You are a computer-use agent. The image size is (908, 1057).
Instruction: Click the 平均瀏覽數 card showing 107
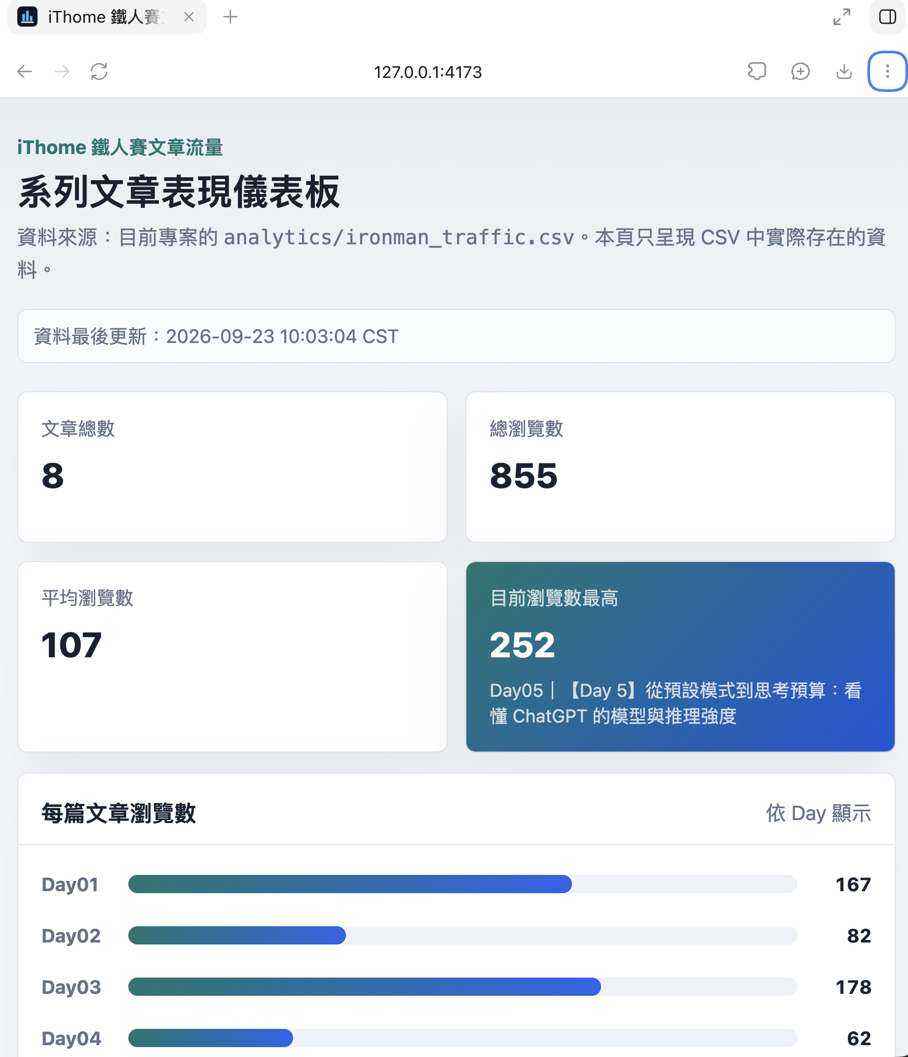232,656
